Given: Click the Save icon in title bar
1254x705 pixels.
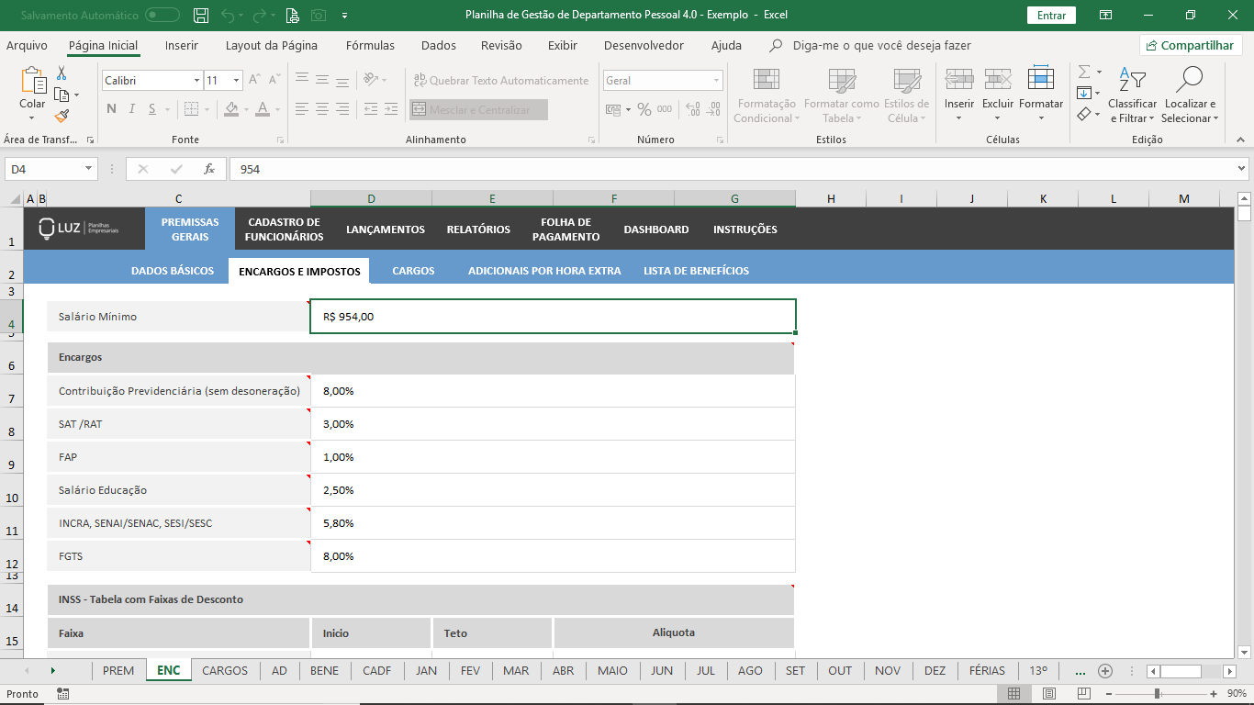Looking at the screenshot, I should click(x=201, y=15).
